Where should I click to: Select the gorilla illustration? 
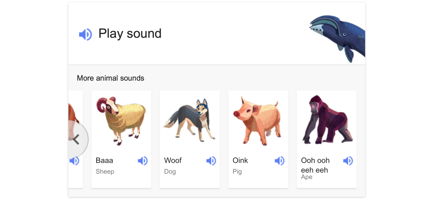click(x=327, y=120)
